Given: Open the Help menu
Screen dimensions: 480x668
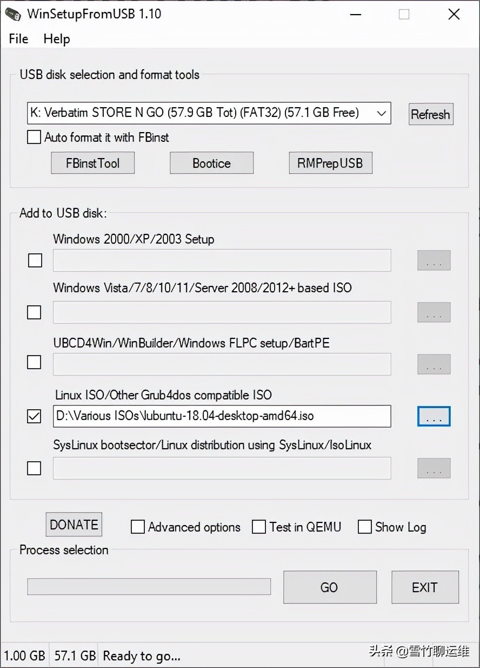Looking at the screenshot, I should (x=57, y=39).
